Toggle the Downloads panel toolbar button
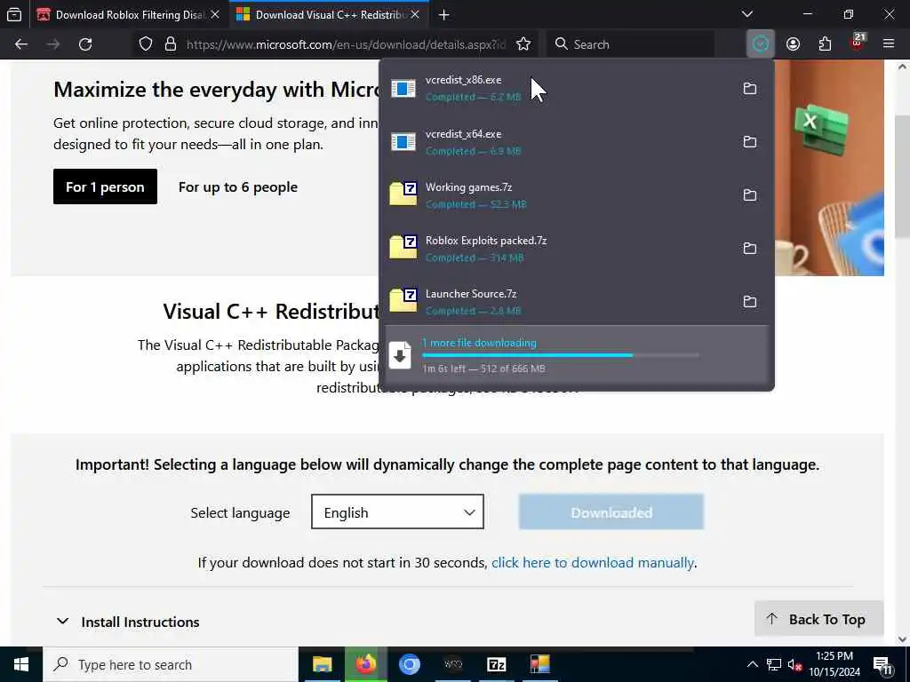Image resolution: width=910 pixels, height=682 pixels. [761, 44]
